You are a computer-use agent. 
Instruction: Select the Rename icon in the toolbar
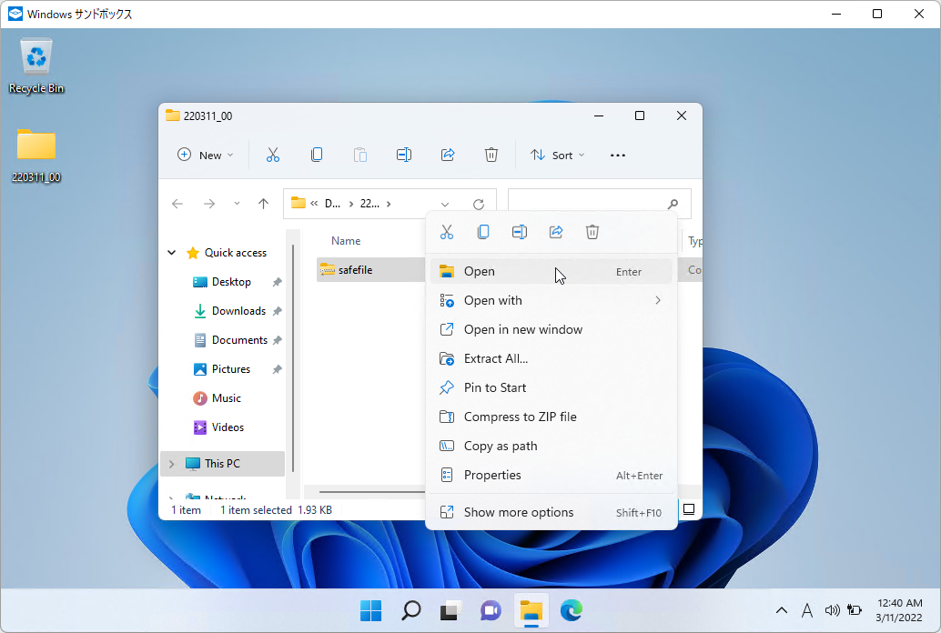coord(403,155)
